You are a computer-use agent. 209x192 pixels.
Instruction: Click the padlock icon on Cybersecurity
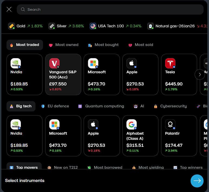156,106
